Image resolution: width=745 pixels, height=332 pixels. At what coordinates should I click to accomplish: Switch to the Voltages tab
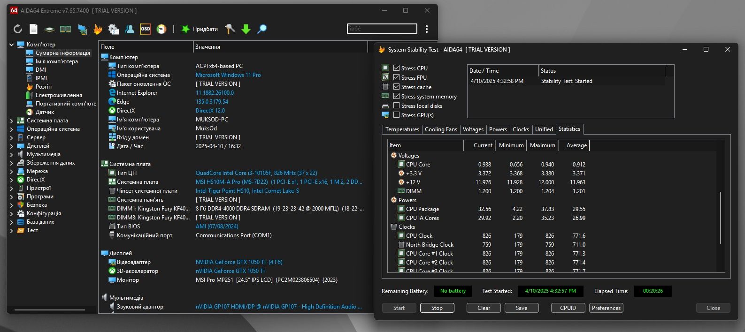point(473,129)
